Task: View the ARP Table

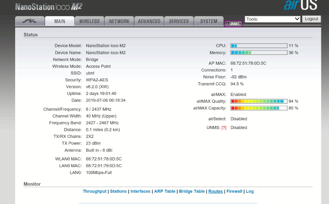Action: pos(165,191)
